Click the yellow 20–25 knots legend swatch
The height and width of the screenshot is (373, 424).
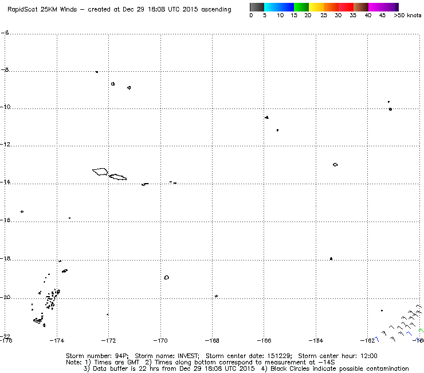pos(316,7)
